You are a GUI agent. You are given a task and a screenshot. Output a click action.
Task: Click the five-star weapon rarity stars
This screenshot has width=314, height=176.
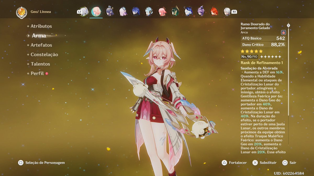[x=252, y=51]
